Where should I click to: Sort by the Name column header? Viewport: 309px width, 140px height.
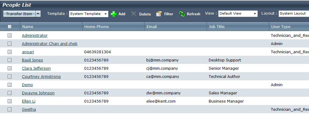(x=28, y=27)
